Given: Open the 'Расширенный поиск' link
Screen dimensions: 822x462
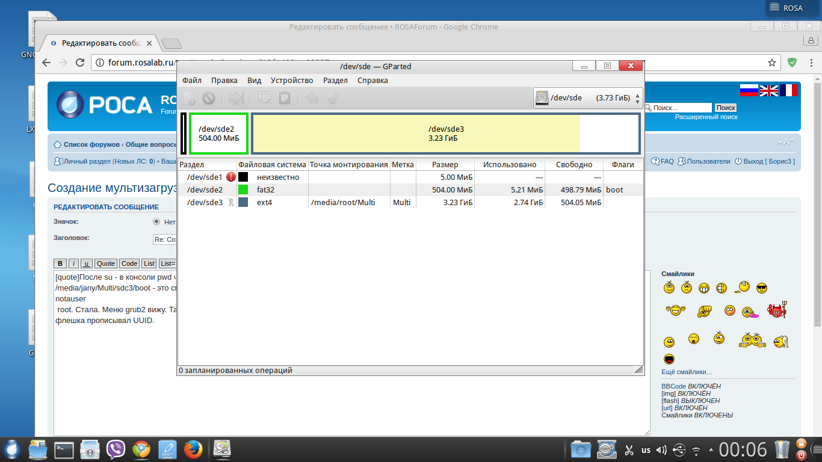Looking at the screenshot, I should [706, 117].
